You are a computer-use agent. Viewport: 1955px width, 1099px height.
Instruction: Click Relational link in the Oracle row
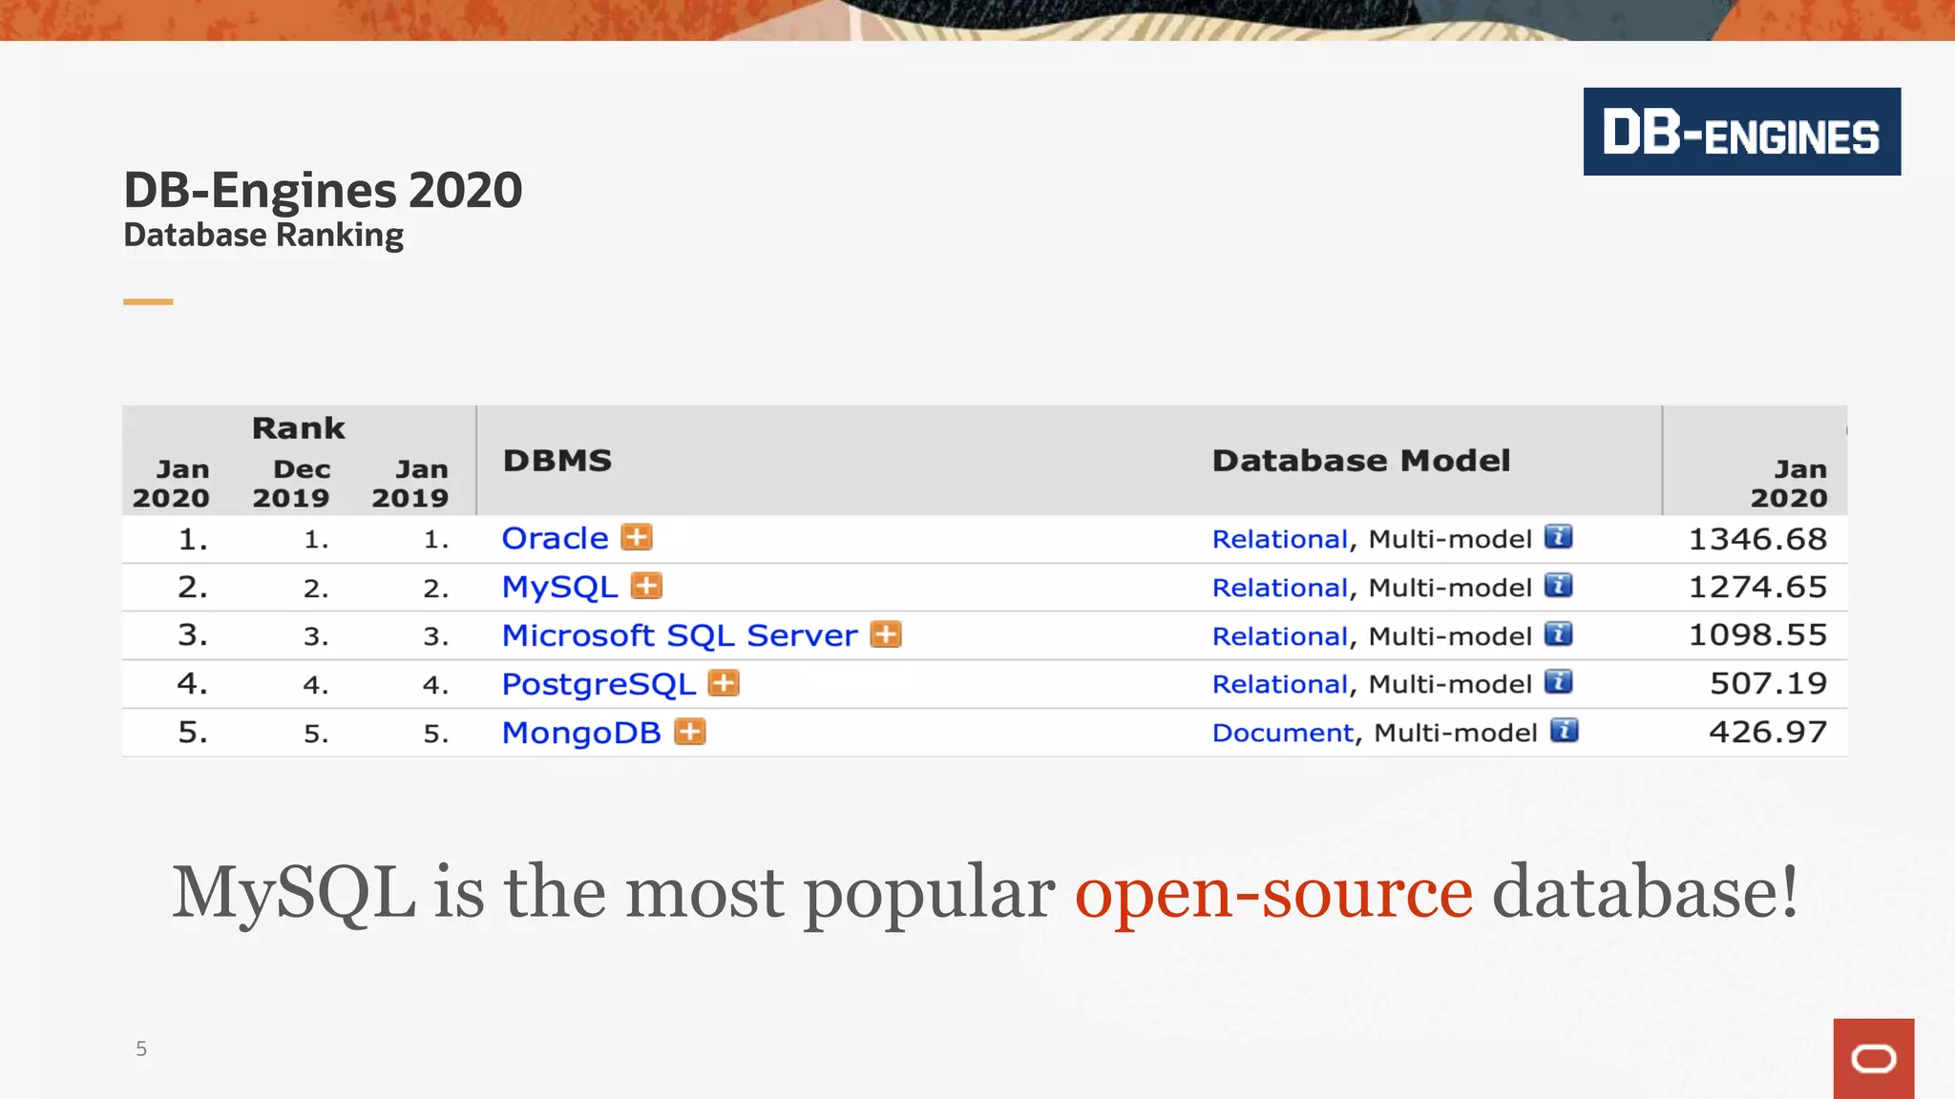click(1280, 539)
